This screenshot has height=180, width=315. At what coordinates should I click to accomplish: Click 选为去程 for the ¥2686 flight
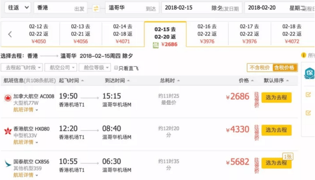click(x=276, y=98)
